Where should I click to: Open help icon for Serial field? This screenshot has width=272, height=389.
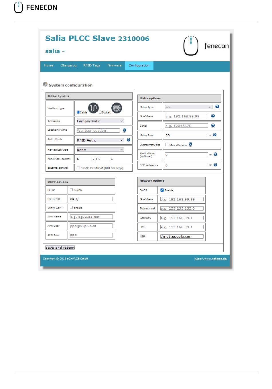tap(213, 125)
